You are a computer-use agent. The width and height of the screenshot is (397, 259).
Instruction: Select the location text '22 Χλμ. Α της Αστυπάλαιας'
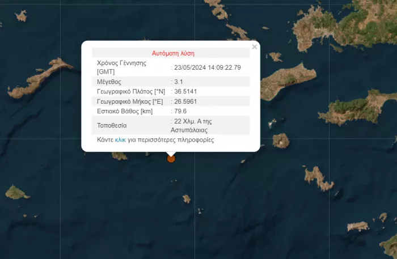[x=192, y=126]
